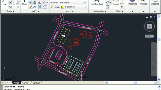Click the yellow p-easement layer color swatch
This screenshot has width=161, height=90.
tap(63, 7)
